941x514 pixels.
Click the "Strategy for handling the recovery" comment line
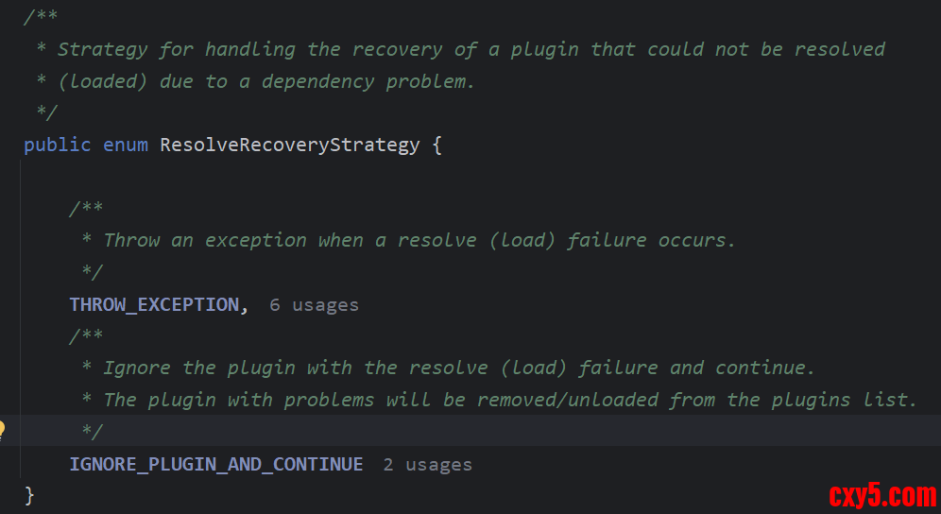(470, 49)
